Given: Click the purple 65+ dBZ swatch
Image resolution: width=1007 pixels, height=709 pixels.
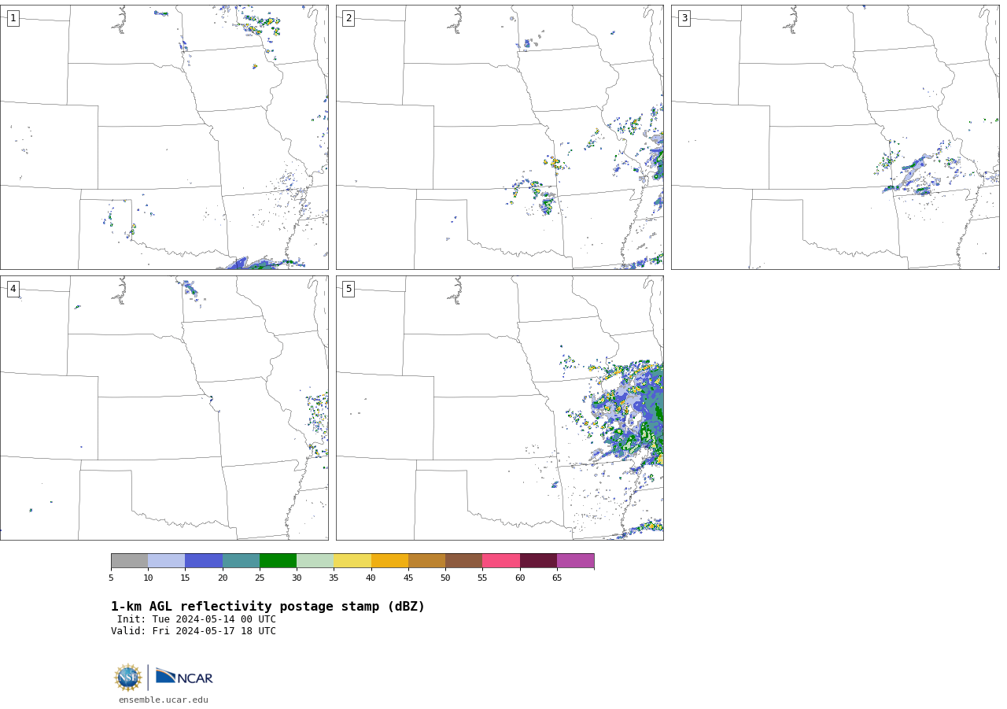Looking at the screenshot, I should 576,561.
